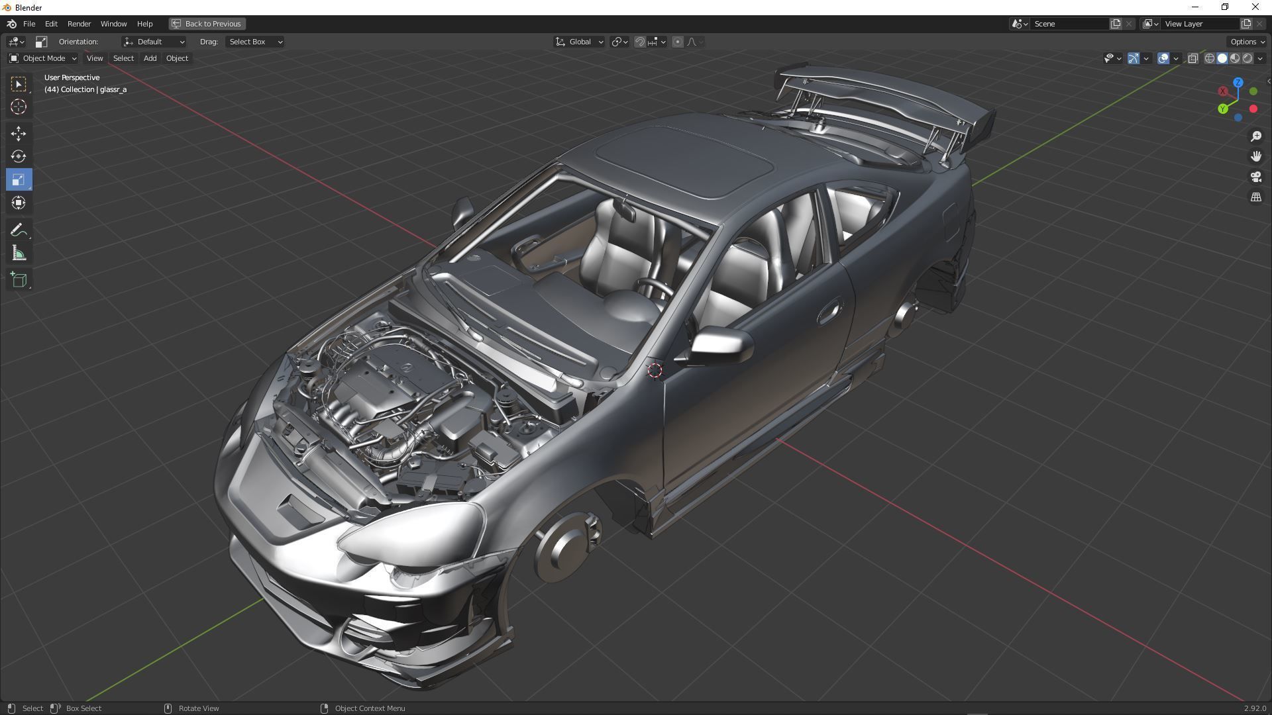
Task: Switch to wireframe shading
Action: (1209, 58)
